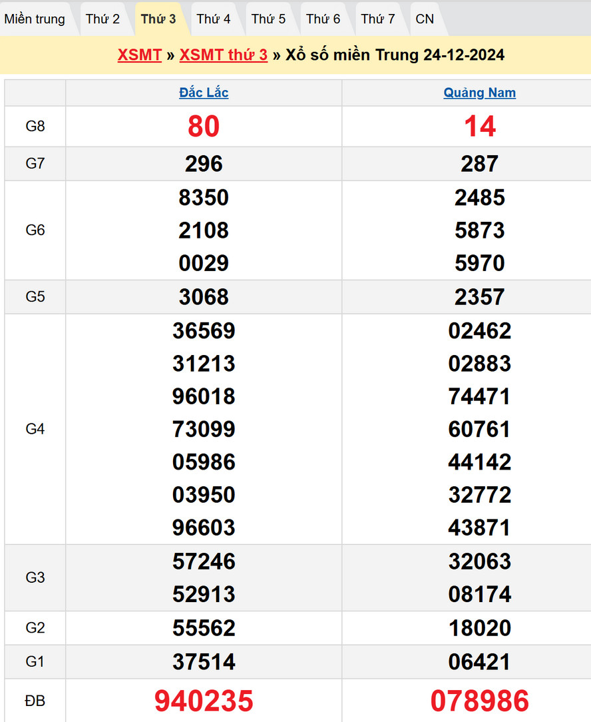Click Quảng Nam G2 result 18020
Screen dimensions: 591x722
pyautogui.click(x=479, y=628)
